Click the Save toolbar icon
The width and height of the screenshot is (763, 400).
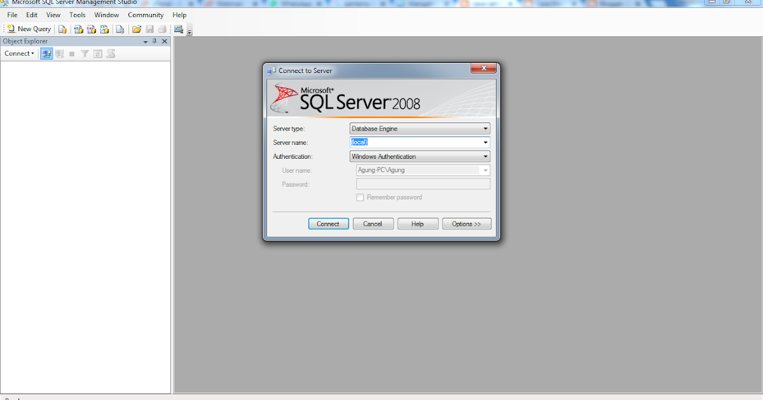tap(149, 29)
